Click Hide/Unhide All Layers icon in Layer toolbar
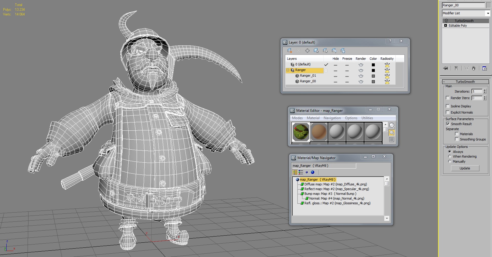Viewport: 492px width, 257px height. (334, 50)
